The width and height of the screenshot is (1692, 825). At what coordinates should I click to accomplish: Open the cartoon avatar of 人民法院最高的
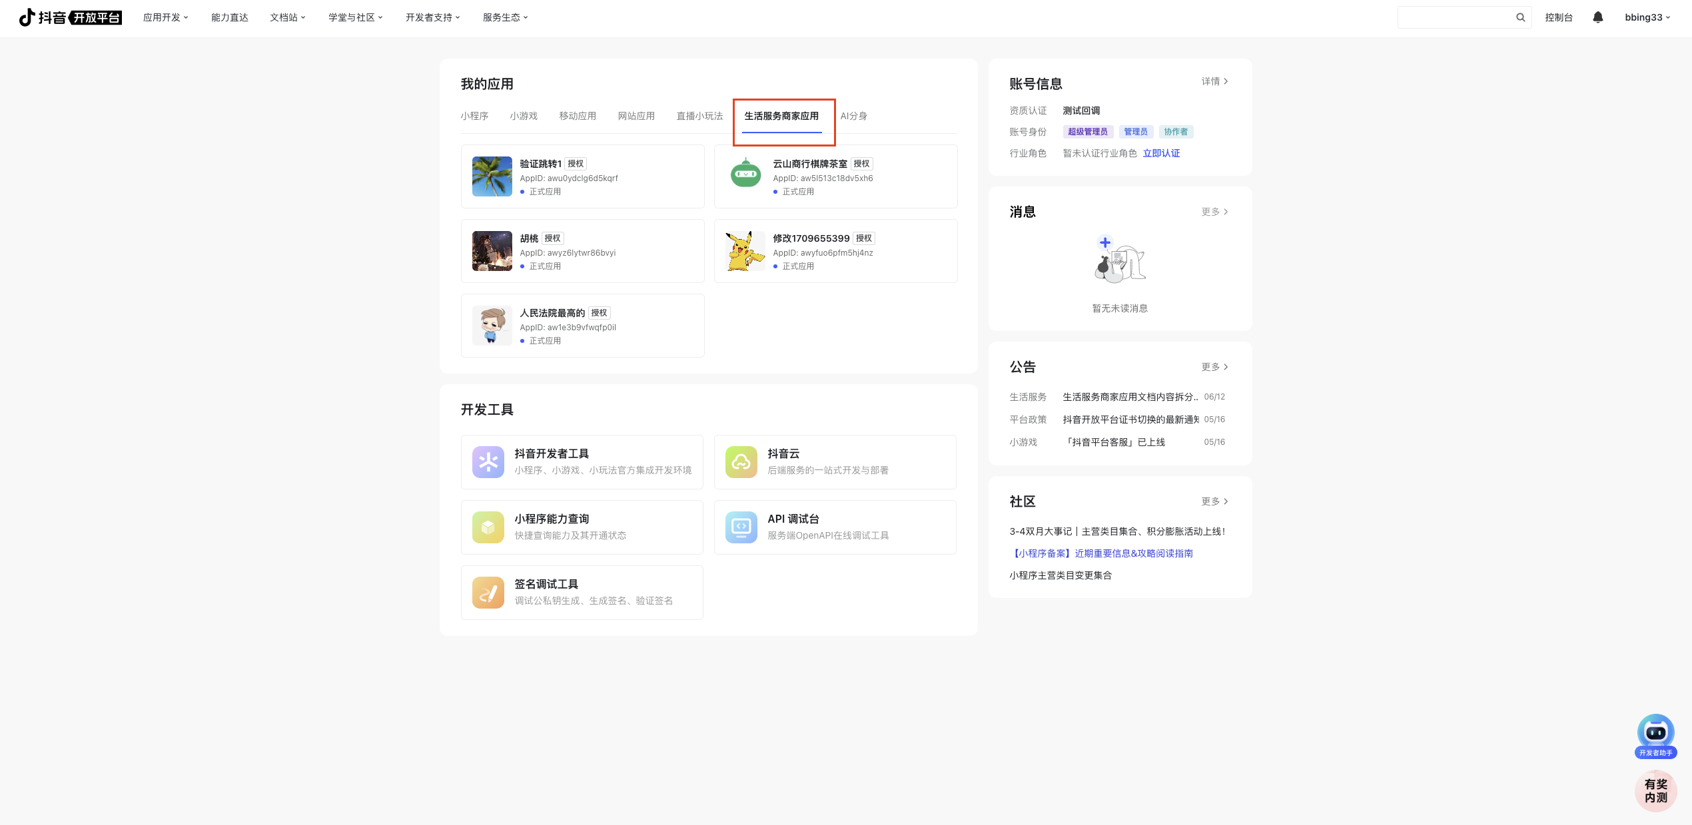coord(492,326)
